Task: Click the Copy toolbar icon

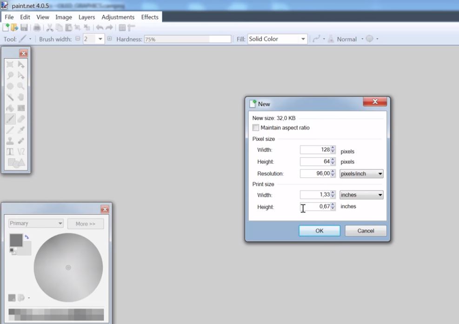Action: tap(59, 27)
